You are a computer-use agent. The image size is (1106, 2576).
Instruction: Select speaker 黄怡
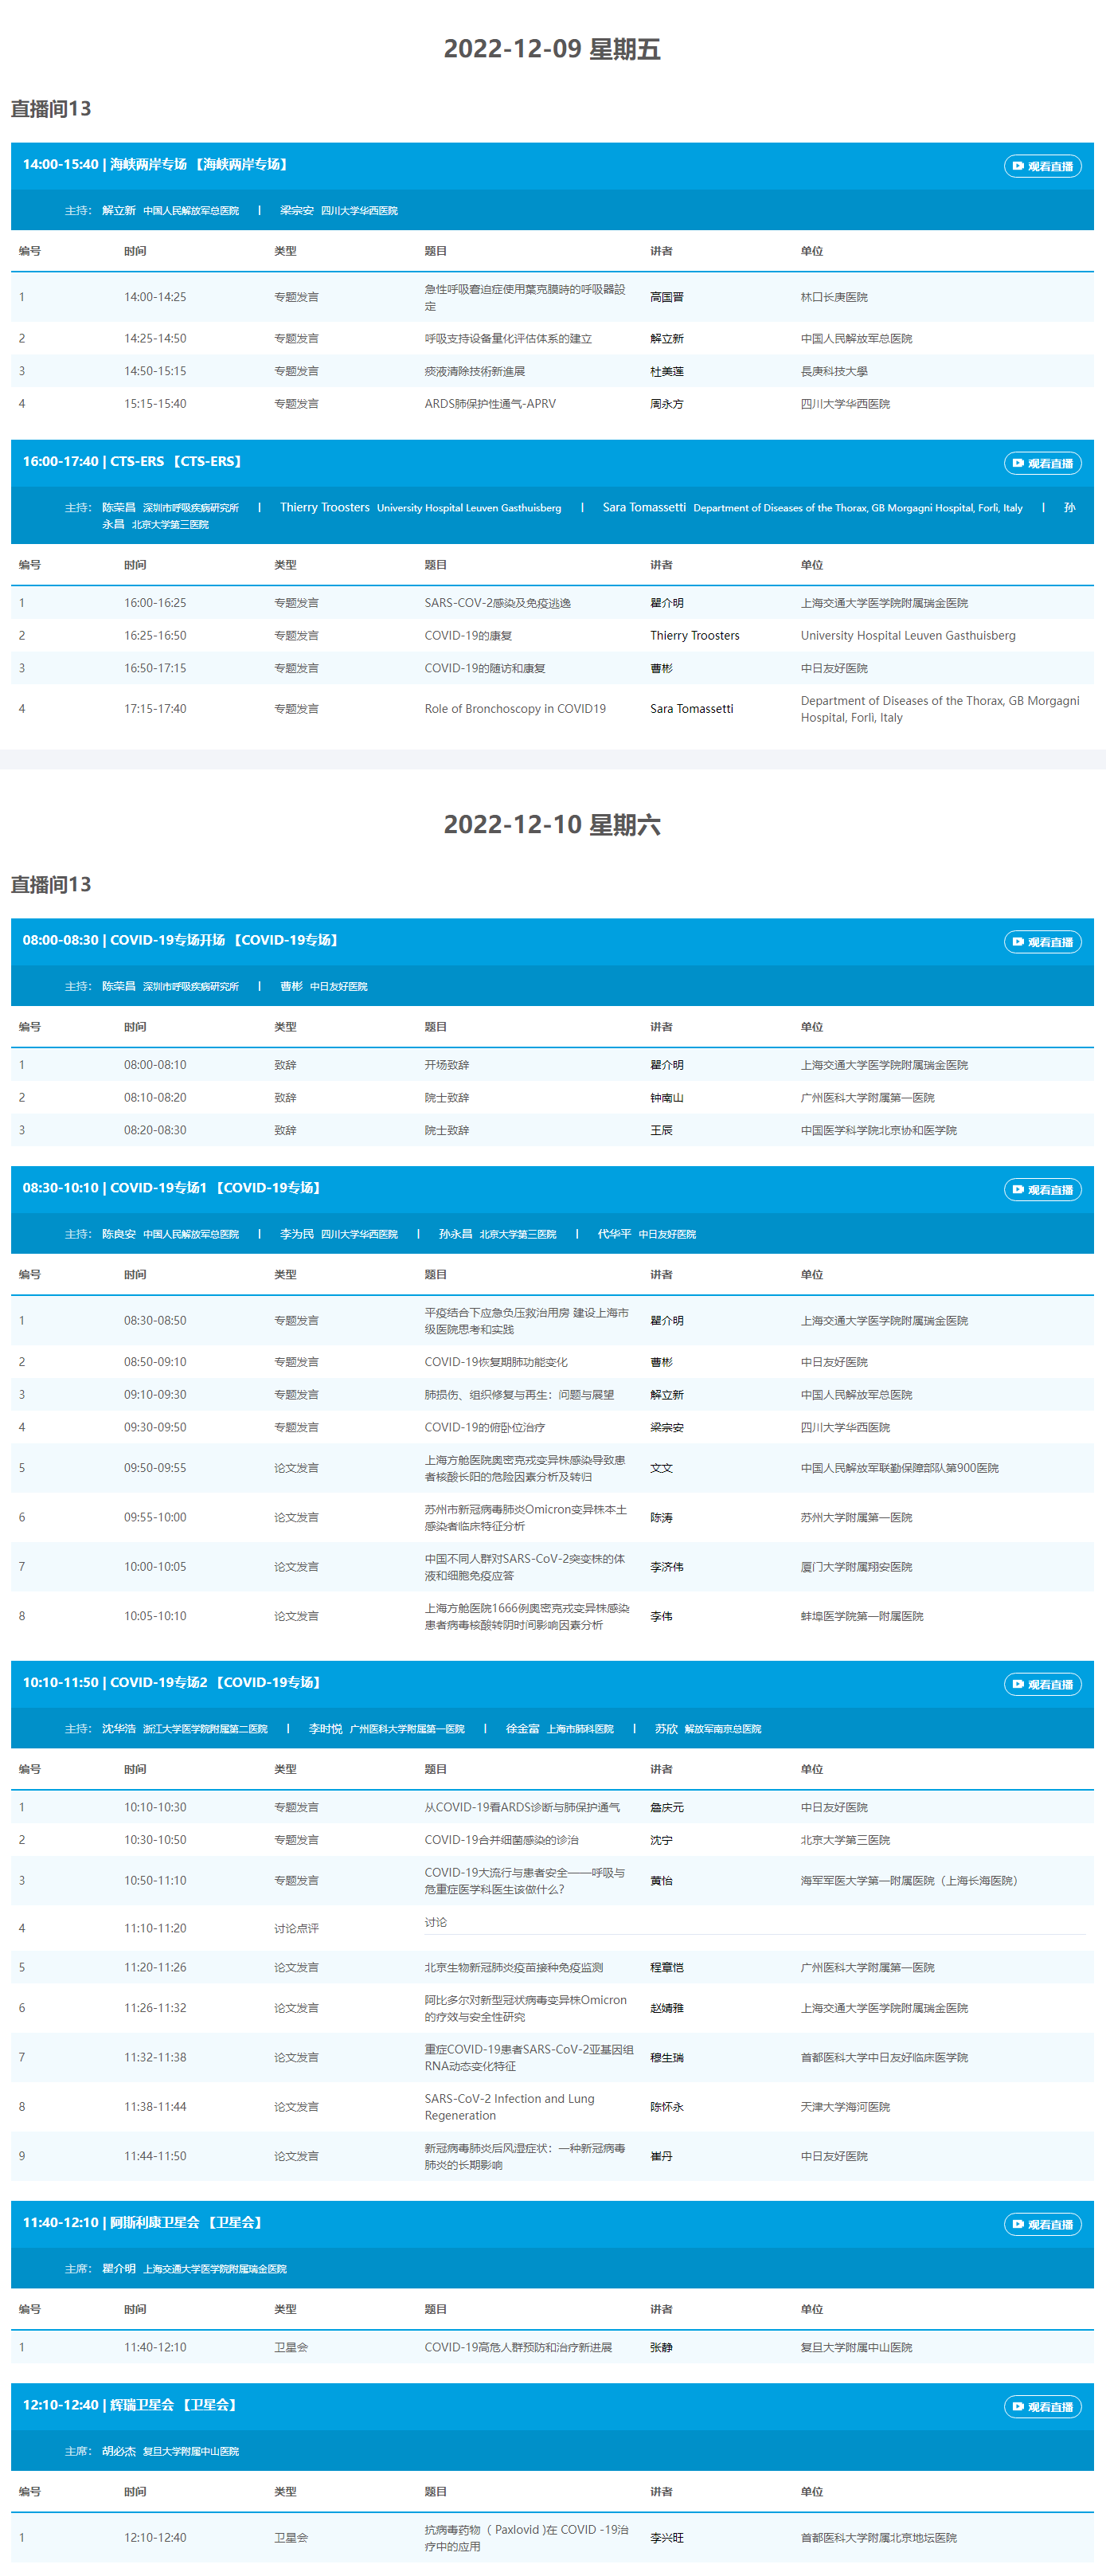[x=661, y=1882]
